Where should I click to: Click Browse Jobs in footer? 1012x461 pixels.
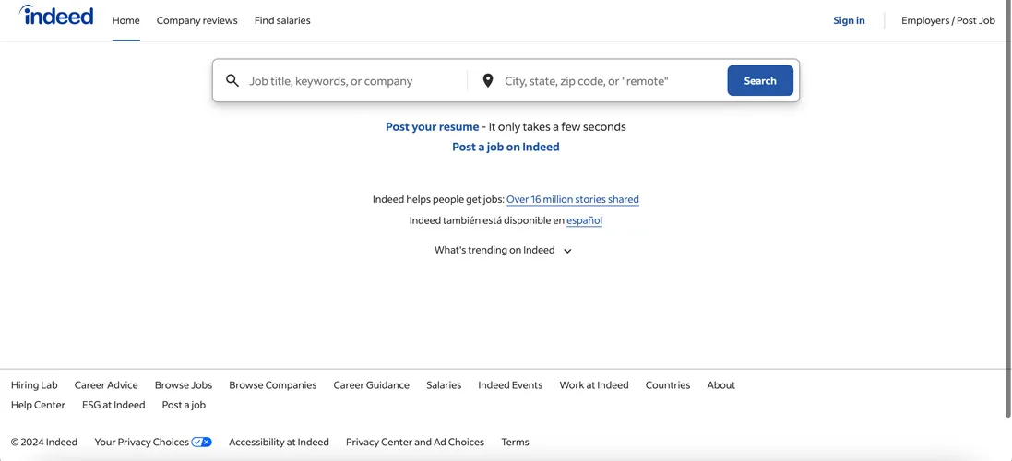pos(184,384)
